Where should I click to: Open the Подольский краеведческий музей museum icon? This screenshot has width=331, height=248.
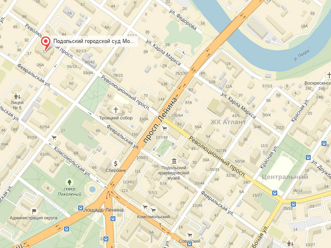tap(174, 161)
